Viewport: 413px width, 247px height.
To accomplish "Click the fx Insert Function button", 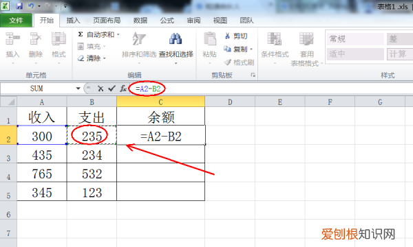I will 123,89.
